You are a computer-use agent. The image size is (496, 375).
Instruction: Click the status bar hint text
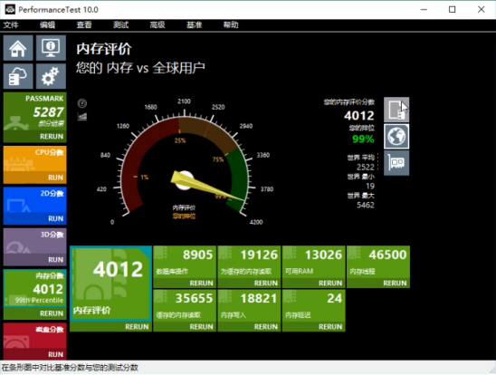(x=70, y=368)
